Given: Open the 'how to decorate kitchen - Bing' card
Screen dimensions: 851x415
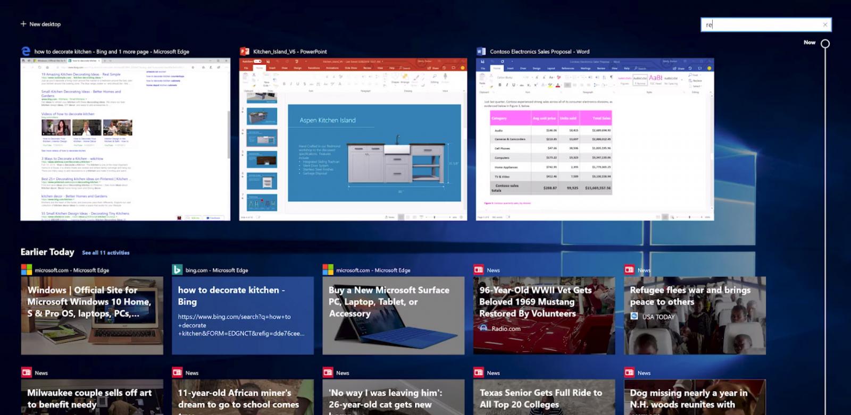Looking at the screenshot, I should click(243, 316).
